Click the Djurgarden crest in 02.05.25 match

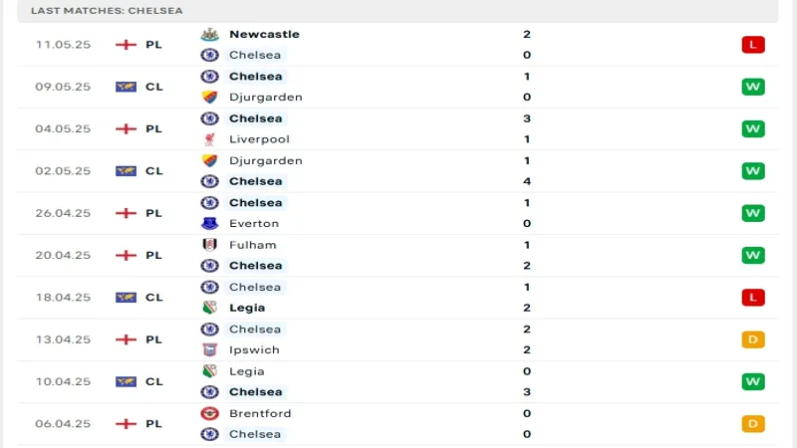(209, 160)
